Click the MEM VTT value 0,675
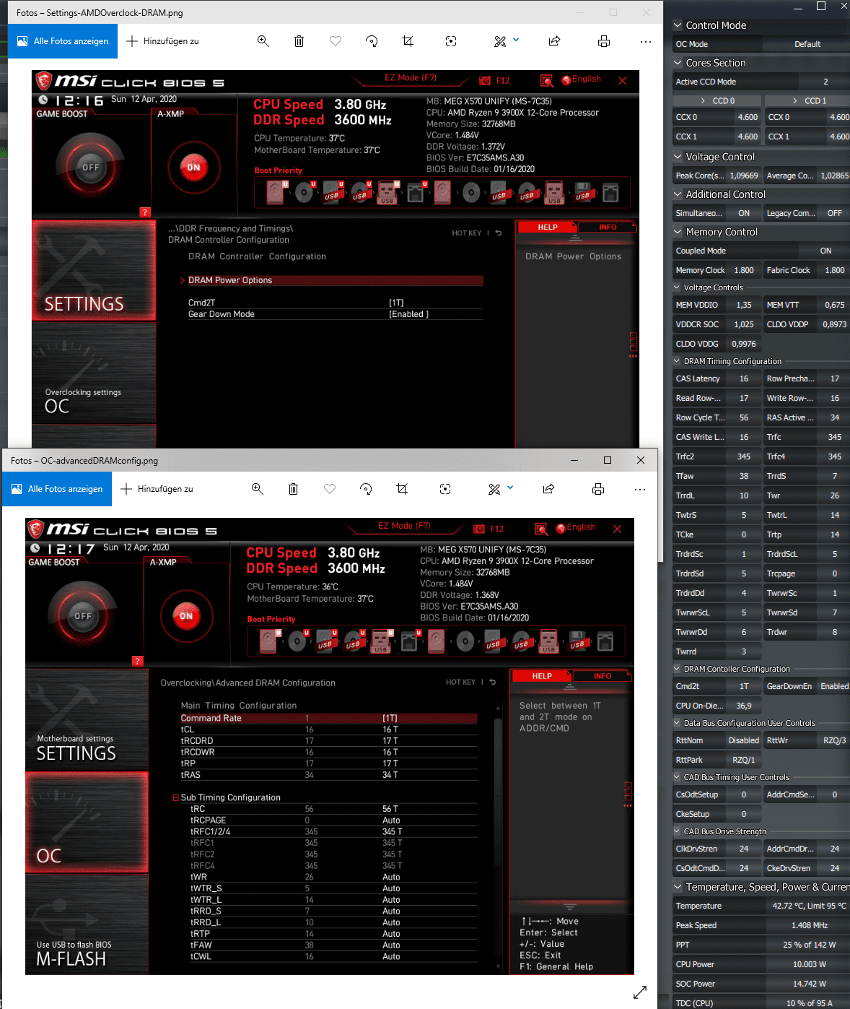Screen dimensions: 850x1009 coord(834,305)
